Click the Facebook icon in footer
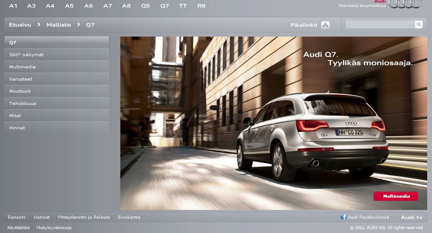432x233 pixels. click(344, 217)
